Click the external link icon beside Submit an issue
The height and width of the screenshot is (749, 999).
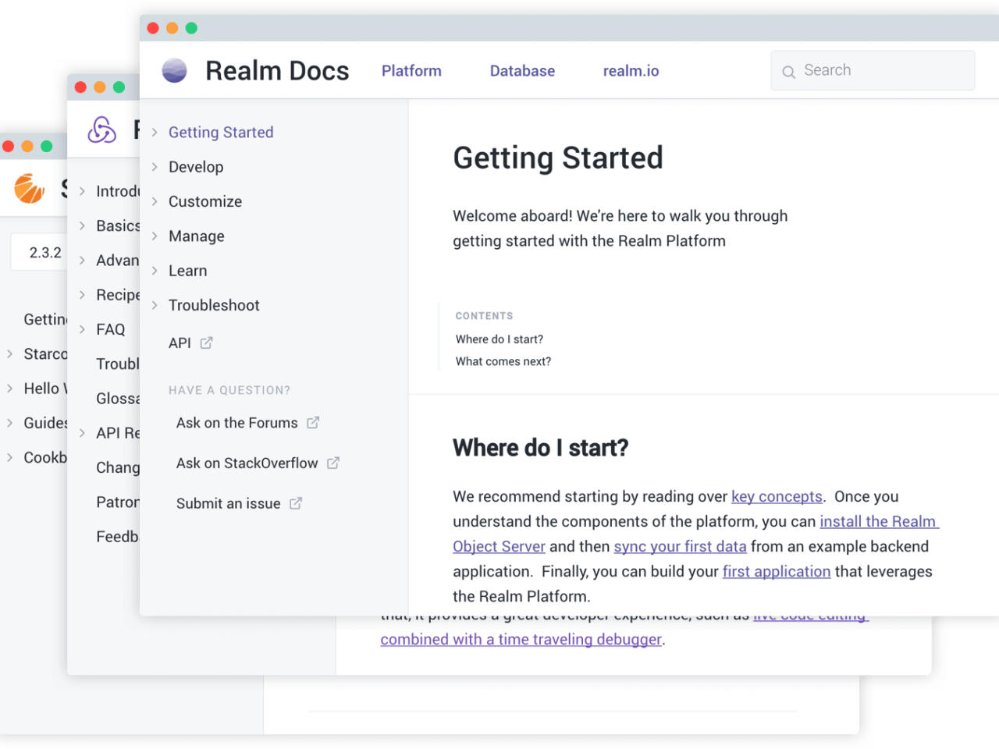(x=296, y=503)
